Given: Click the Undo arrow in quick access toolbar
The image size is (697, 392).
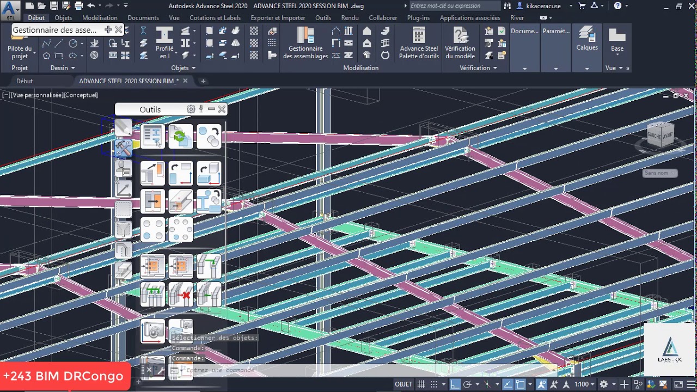Looking at the screenshot, I should click(91, 6).
